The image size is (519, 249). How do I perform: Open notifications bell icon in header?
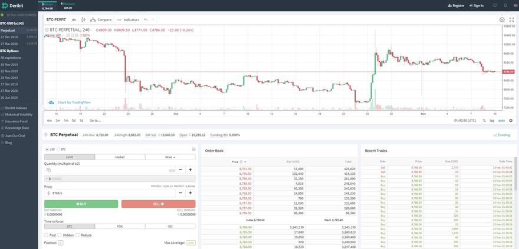[505, 6]
